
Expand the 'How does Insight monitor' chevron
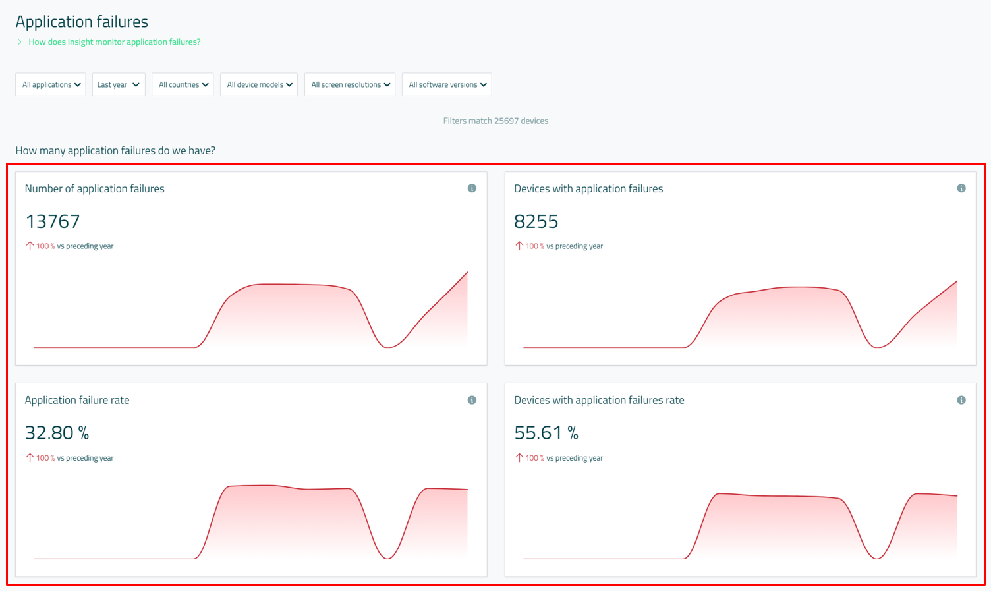pos(20,42)
